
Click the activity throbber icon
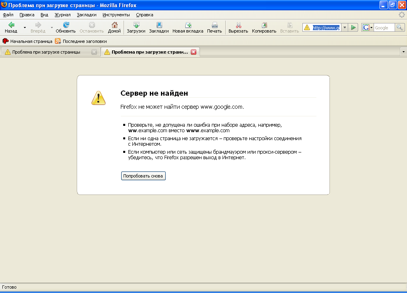[401, 15]
